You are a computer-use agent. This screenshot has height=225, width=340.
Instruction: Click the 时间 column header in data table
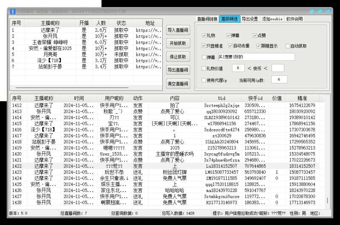(79, 98)
